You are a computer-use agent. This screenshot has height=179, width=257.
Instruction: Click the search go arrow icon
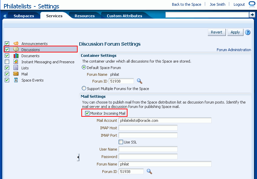pos(252,15)
